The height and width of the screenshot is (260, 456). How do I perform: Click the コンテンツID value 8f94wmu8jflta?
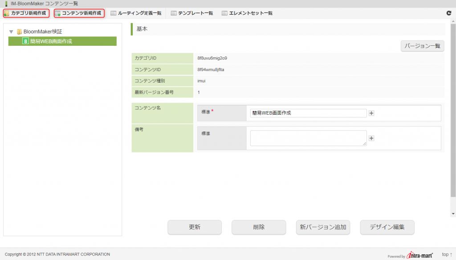click(211, 70)
